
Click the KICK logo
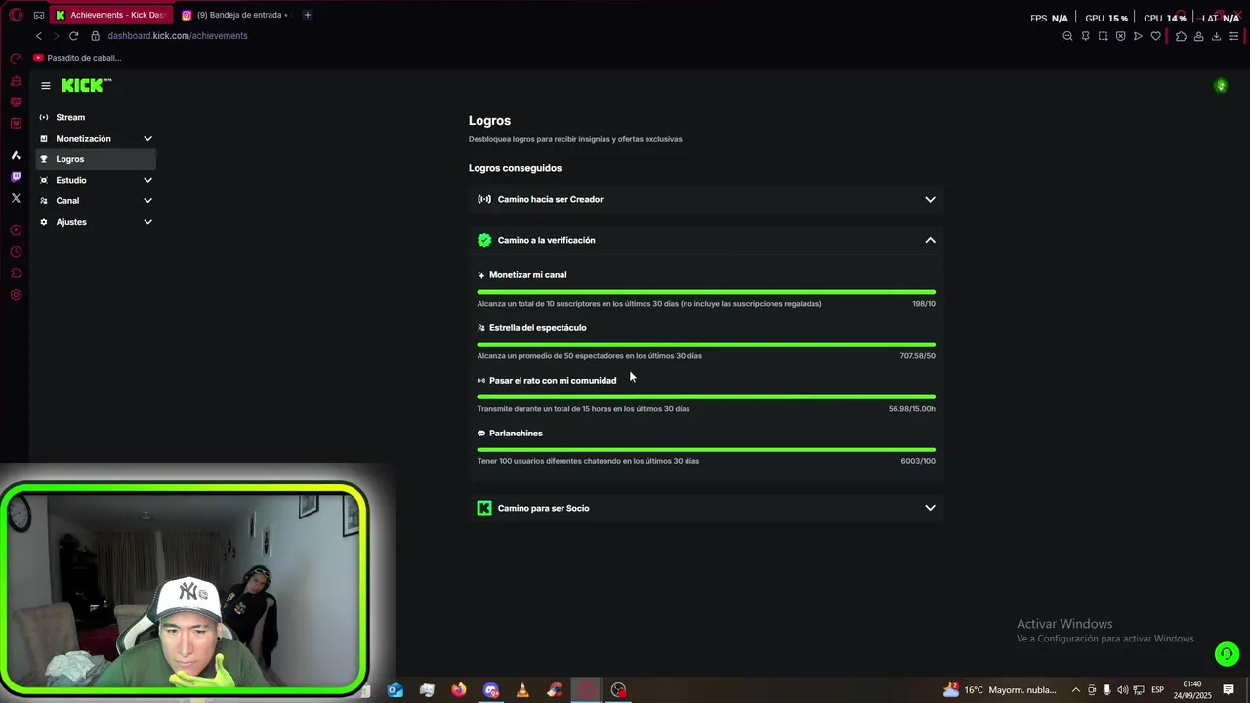(x=86, y=85)
